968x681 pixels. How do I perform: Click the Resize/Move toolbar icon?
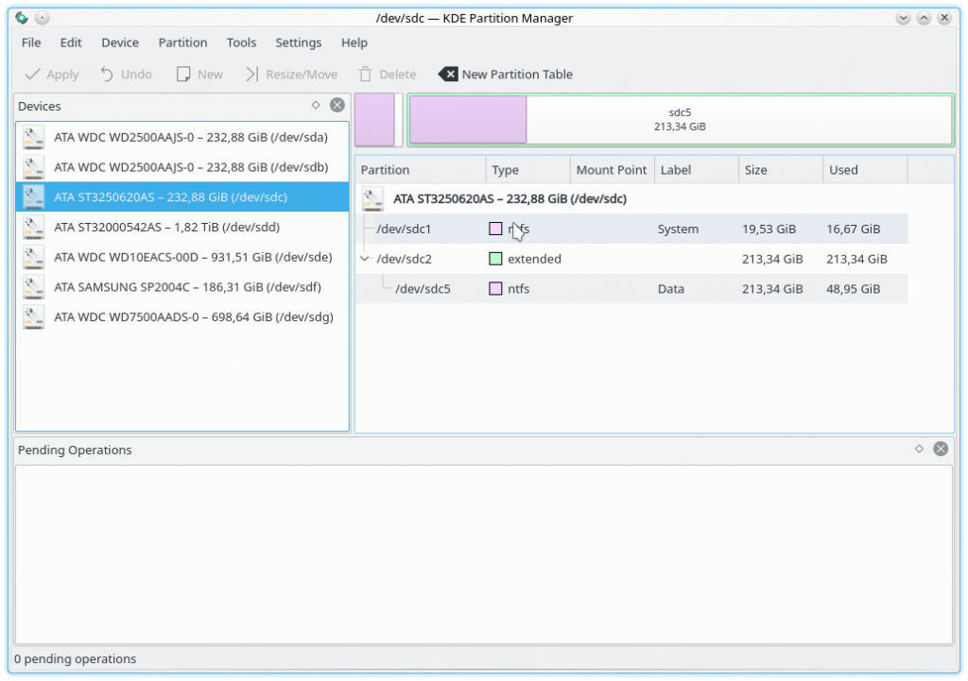pos(251,75)
